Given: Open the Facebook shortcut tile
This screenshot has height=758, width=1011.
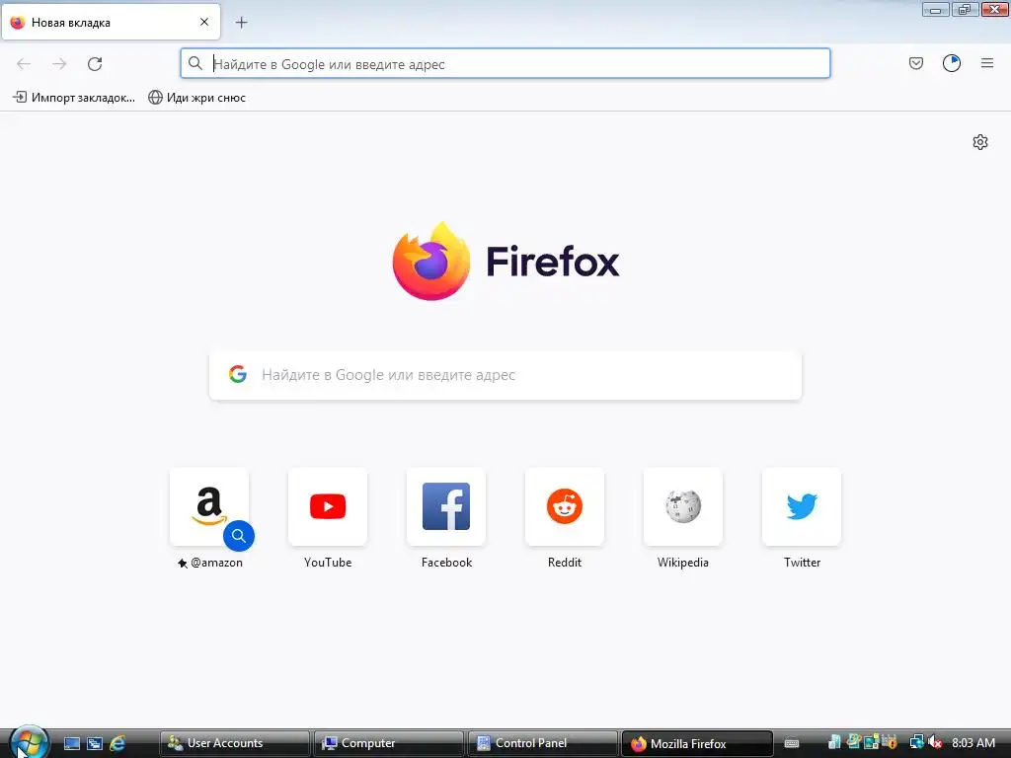Looking at the screenshot, I should tap(446, 506).
